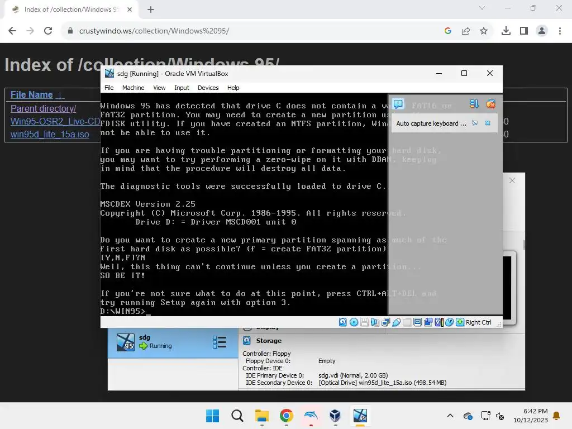Click the share page icon in address bar
The height and width of the screenshot is (429, 572).
(x=465, y=31)
